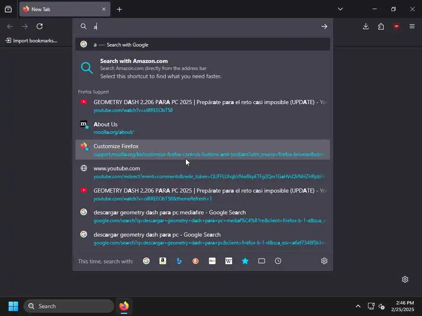The image size is (422, 316).
Task: Open the clock showing 2:46 PM
Action: tap(403, 306)
